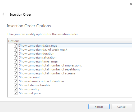This screenshot has width=135, height=112.
Task: Click the Options column header
Action: pyautogui.click(x=70, y=41)
